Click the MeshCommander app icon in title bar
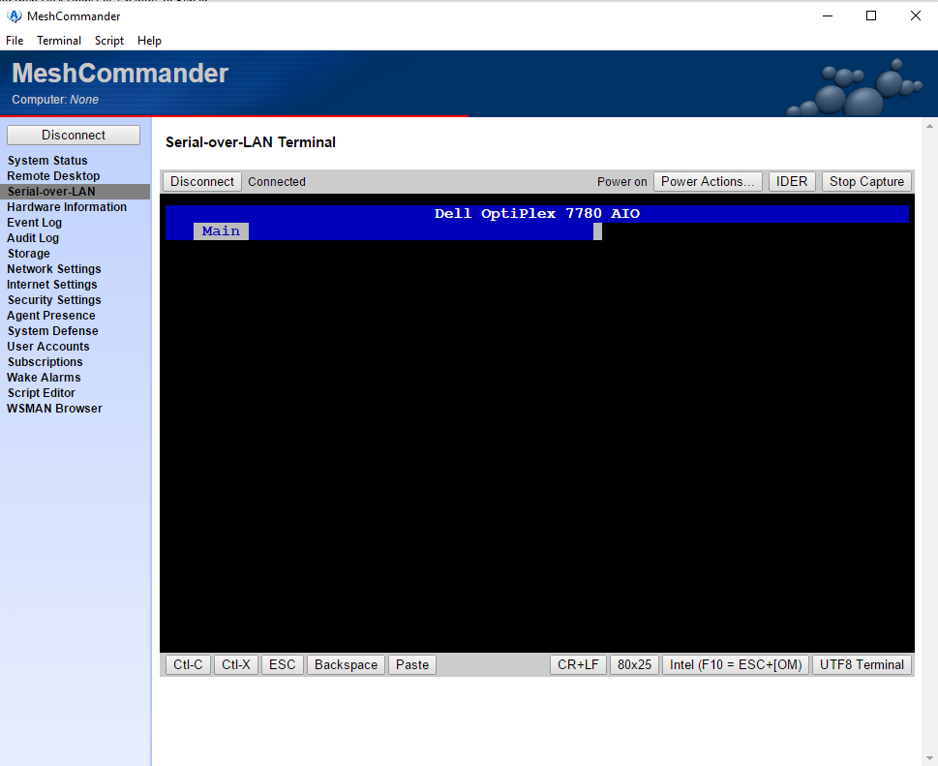Viewport: 938px width, 766px height. pyautogui.click(x=15, y=16)
